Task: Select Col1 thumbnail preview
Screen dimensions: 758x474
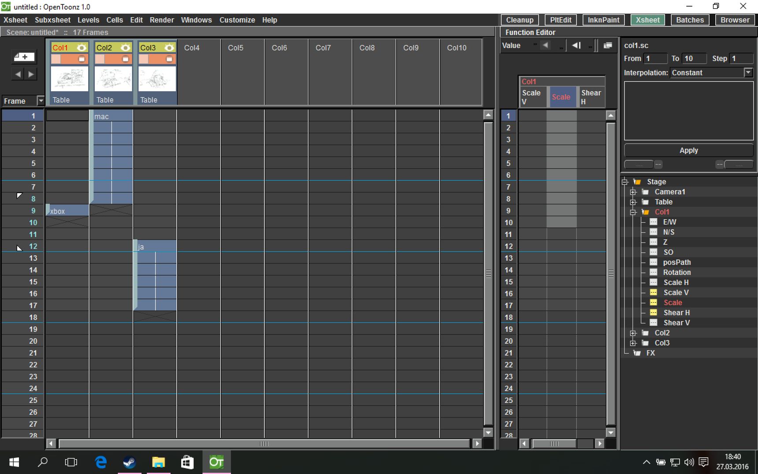Action: [69, 79]
